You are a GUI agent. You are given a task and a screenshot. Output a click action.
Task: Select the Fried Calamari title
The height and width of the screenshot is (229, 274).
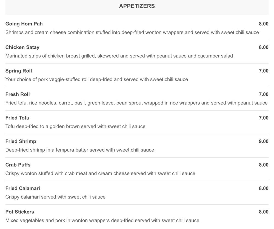click(23, 189)
